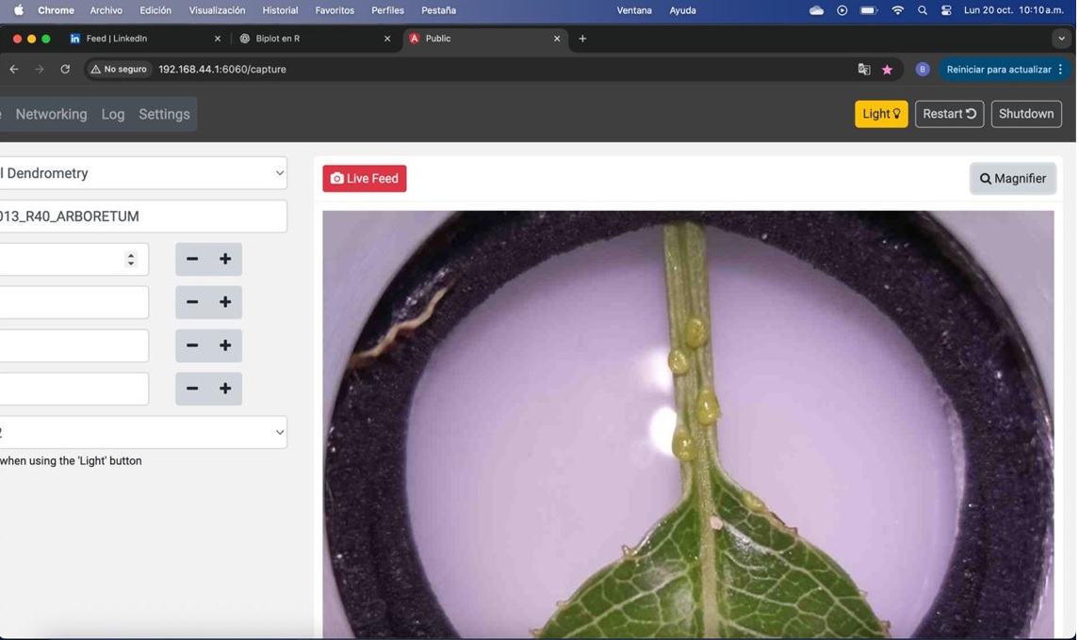
Task: Click the minus button in the second row
Action: coord(192,302)
